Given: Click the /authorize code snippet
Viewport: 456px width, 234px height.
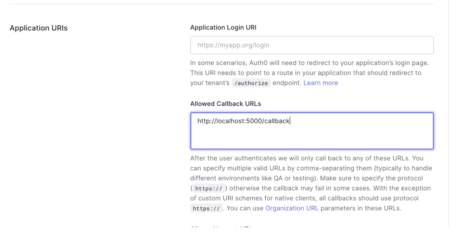Looking at the screenshot, I should coord(251,83).
